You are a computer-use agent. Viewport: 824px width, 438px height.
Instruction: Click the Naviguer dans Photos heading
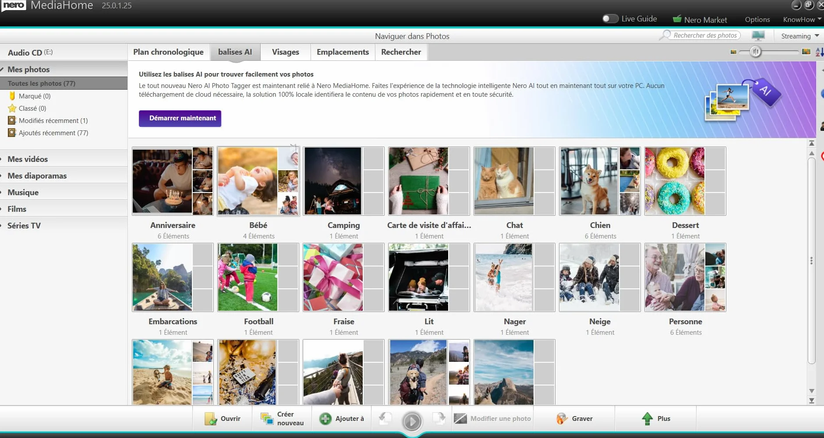click(x=412, y=36)
